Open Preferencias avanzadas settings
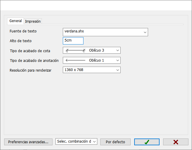This screenshot has height=150, width=192. (x=28, y=142)
